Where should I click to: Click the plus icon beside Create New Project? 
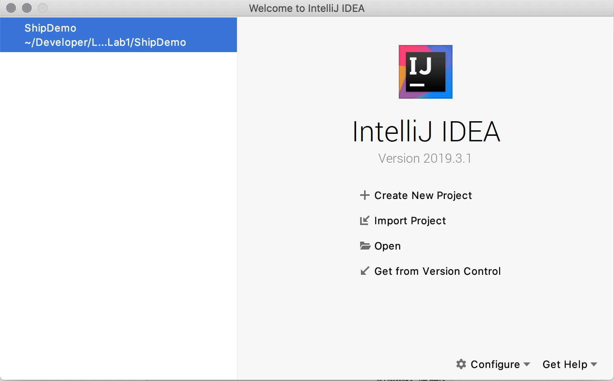(364, 195)
